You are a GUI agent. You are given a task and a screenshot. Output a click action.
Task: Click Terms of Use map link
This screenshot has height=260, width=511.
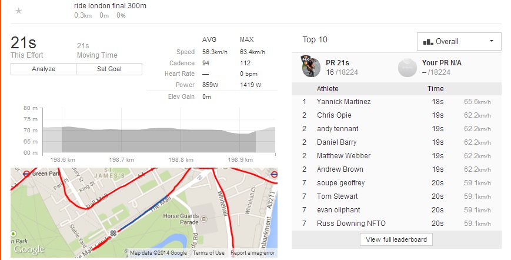(x=209, y=253)
